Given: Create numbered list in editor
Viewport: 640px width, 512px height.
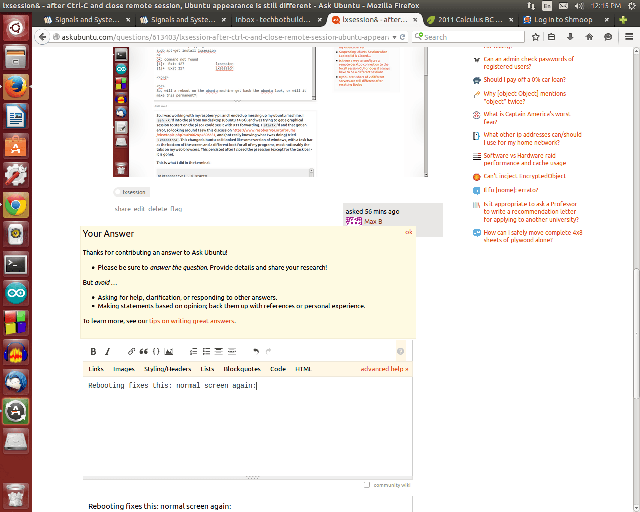Looking at the screenshot, I should (194, 351).
